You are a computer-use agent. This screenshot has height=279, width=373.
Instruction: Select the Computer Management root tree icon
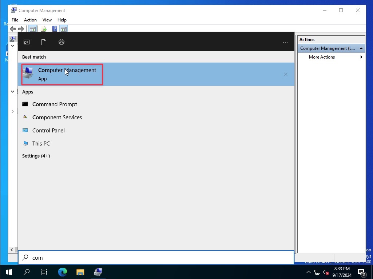pos(13,39)
